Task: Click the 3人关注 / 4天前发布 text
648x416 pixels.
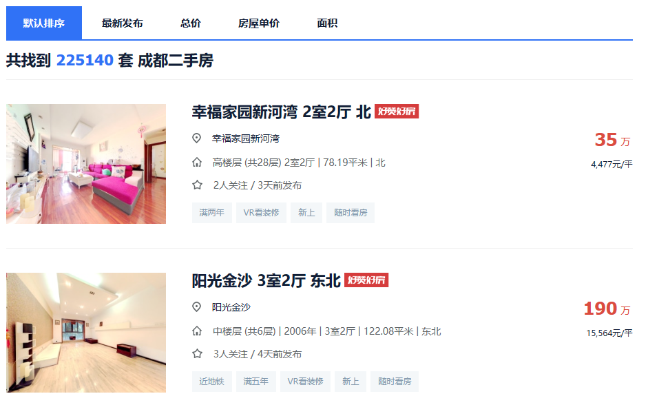Action: point(258,354)
